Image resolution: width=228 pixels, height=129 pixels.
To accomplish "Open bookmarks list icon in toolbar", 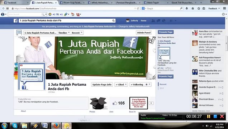I will (204, 9).
